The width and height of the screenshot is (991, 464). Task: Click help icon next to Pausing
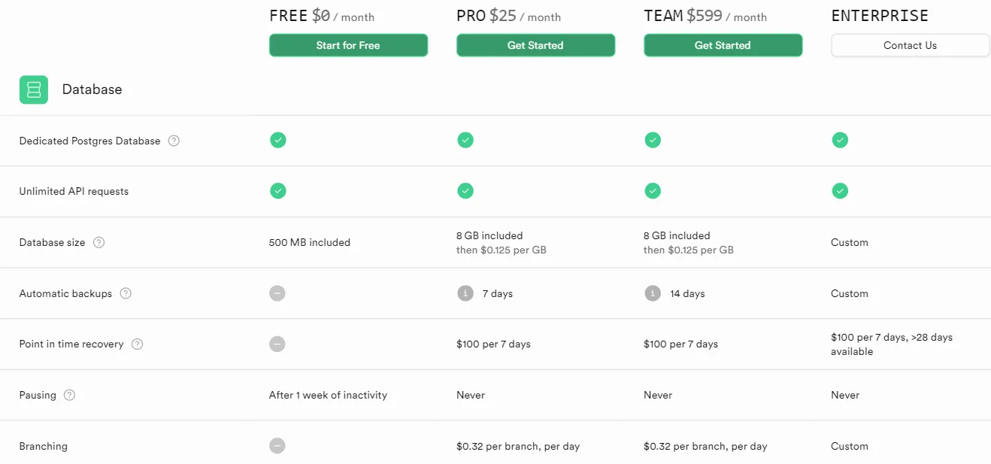pyautogui.click(x=69, y=395)
